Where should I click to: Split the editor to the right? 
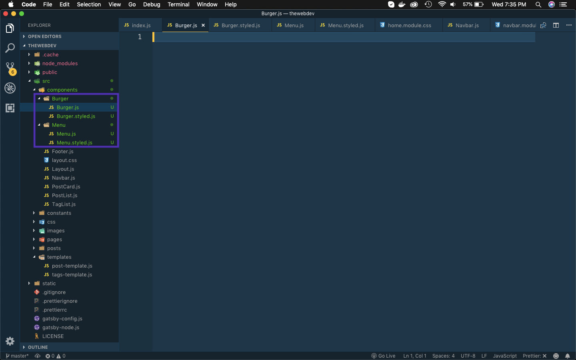(556, 25)
